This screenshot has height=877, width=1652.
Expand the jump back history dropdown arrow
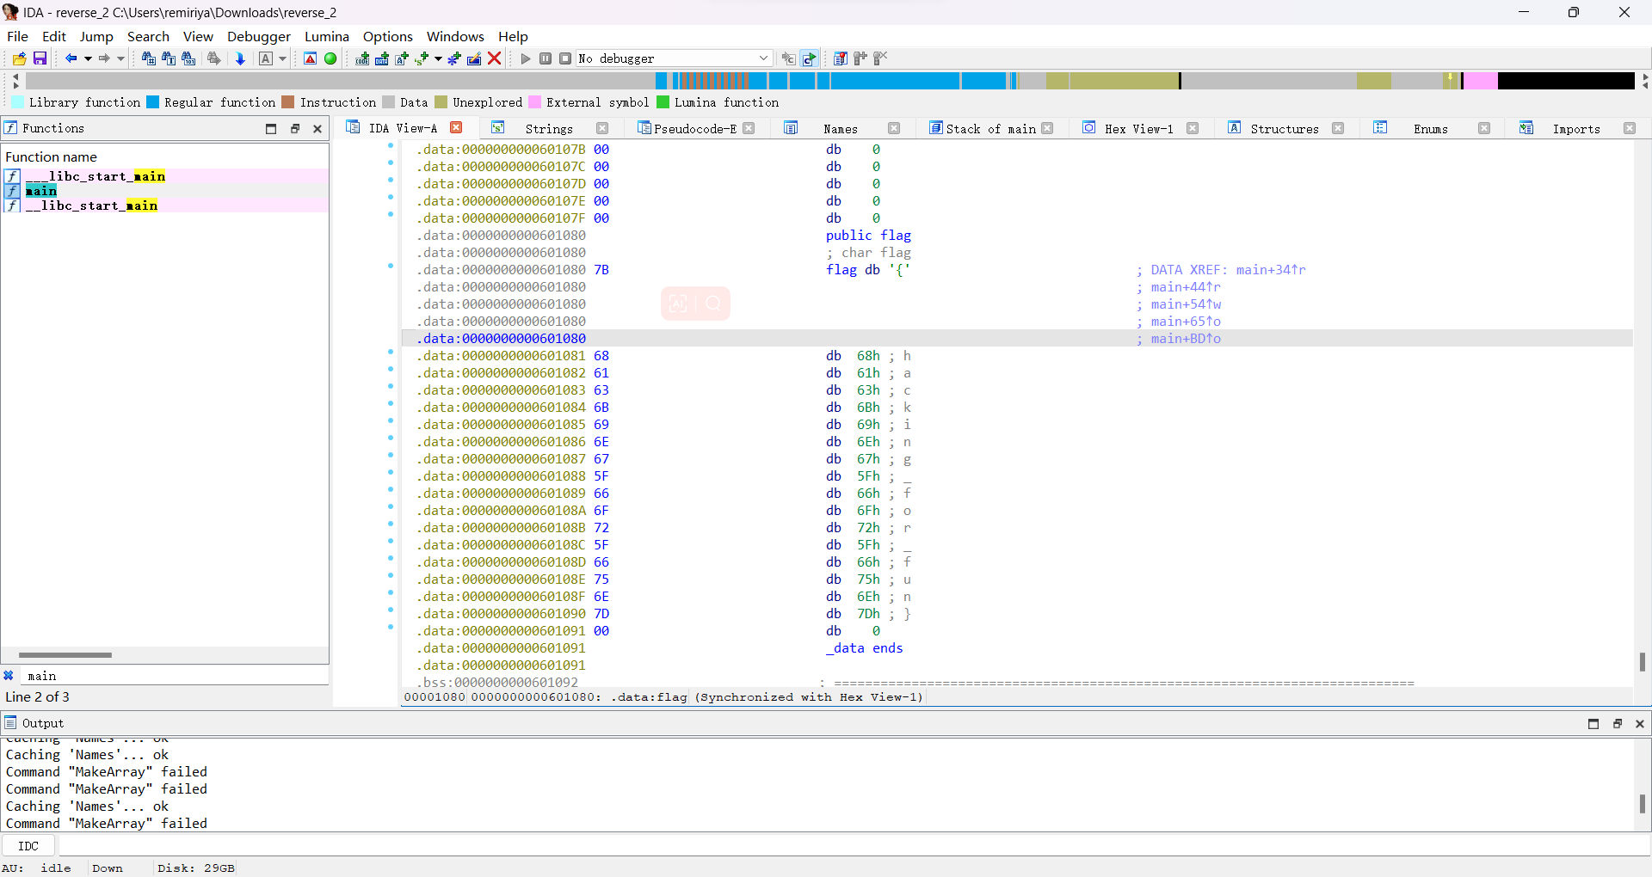coord(88,58)
